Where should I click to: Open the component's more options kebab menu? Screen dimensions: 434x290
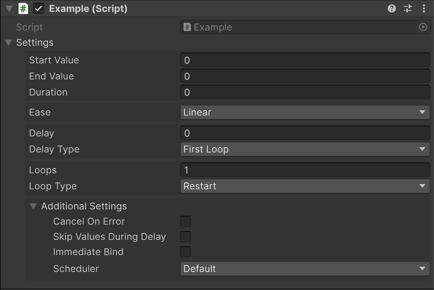pyautogui.click(x=424, y=8)
